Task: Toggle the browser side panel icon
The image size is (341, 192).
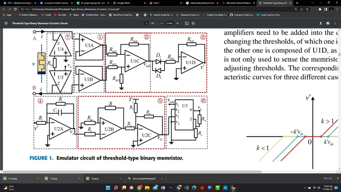Action: [x=326, y=9]
